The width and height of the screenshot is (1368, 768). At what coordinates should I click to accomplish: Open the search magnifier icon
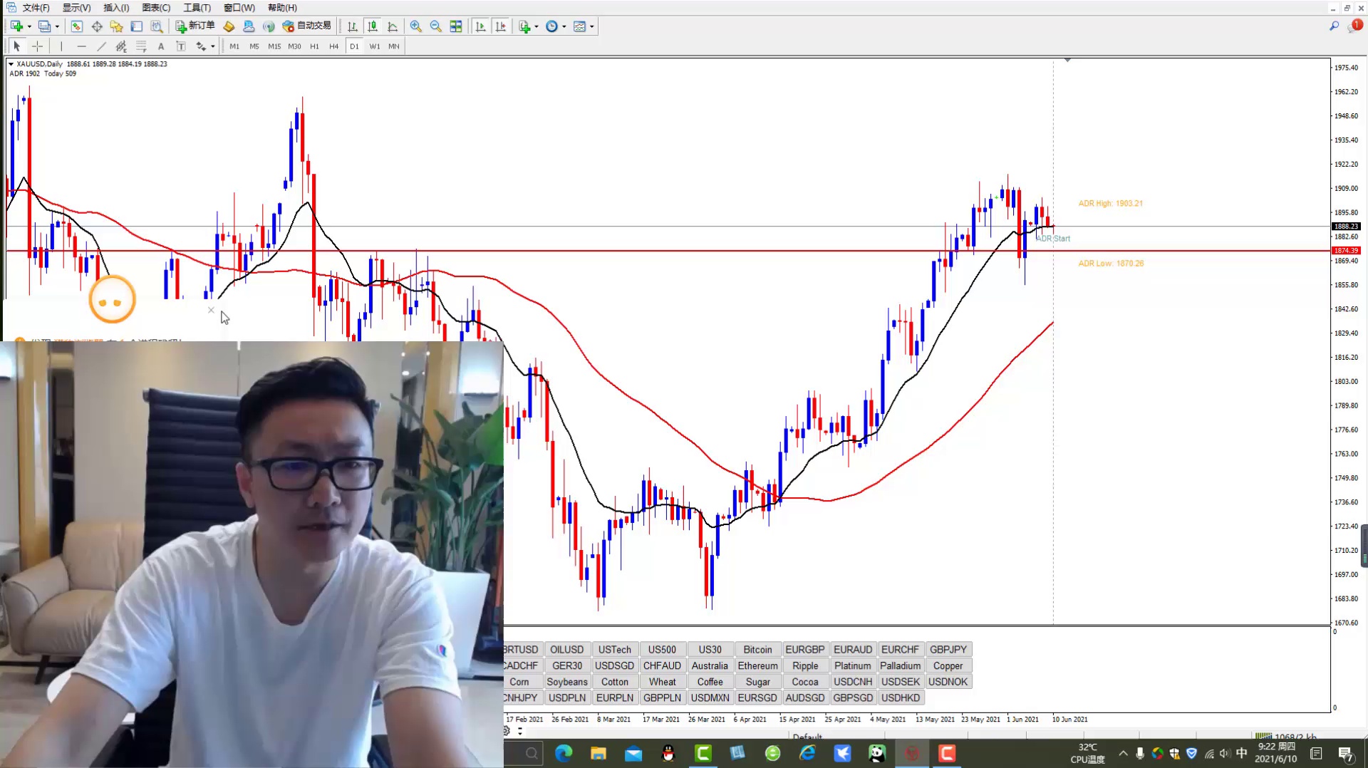1335,26
